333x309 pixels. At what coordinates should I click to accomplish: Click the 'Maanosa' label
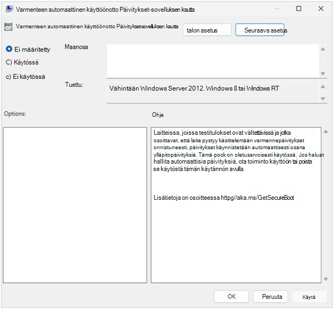(x=76, y=47)
